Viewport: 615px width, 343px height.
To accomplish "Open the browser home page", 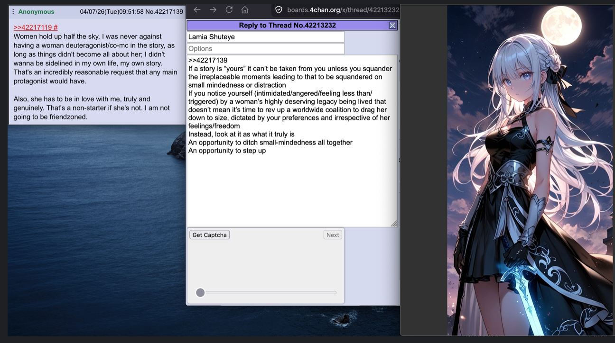I will pyautogui.click(x=245, y=10).
